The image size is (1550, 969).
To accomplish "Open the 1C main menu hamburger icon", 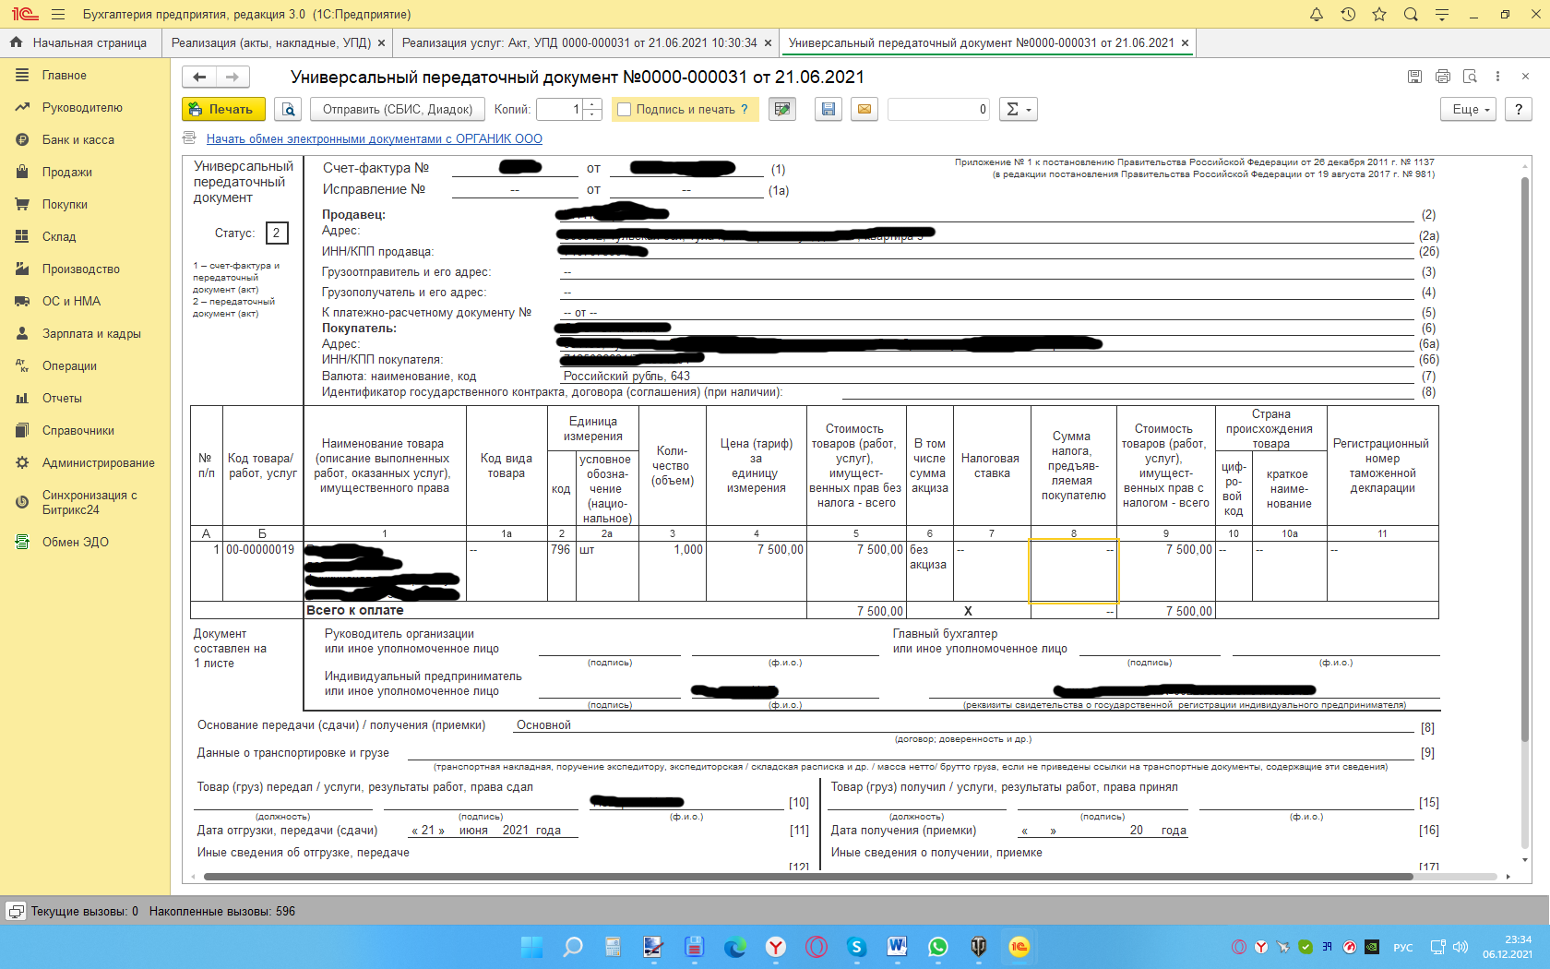I will click(x=58, y=15).
